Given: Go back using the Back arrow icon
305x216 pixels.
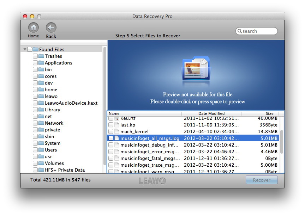Looking at the screenshot, I should pos(51,27).
